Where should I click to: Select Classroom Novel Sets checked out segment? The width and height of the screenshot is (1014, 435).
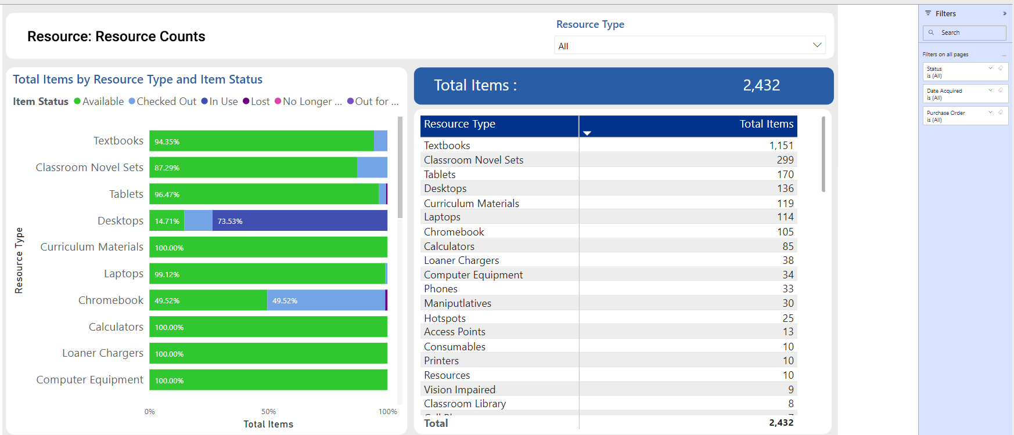(x=372, y=168)
